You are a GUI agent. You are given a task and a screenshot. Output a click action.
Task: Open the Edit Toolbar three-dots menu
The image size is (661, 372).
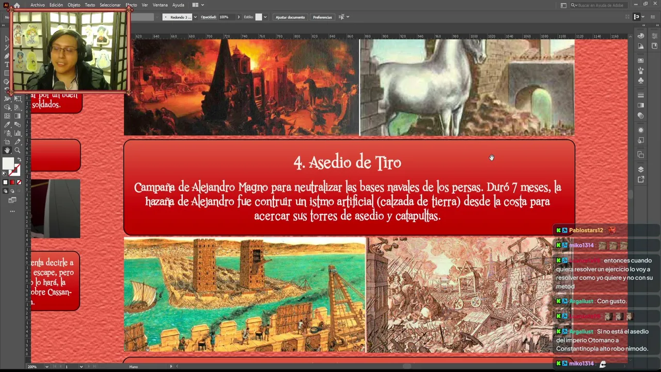(x=12, y=211)
